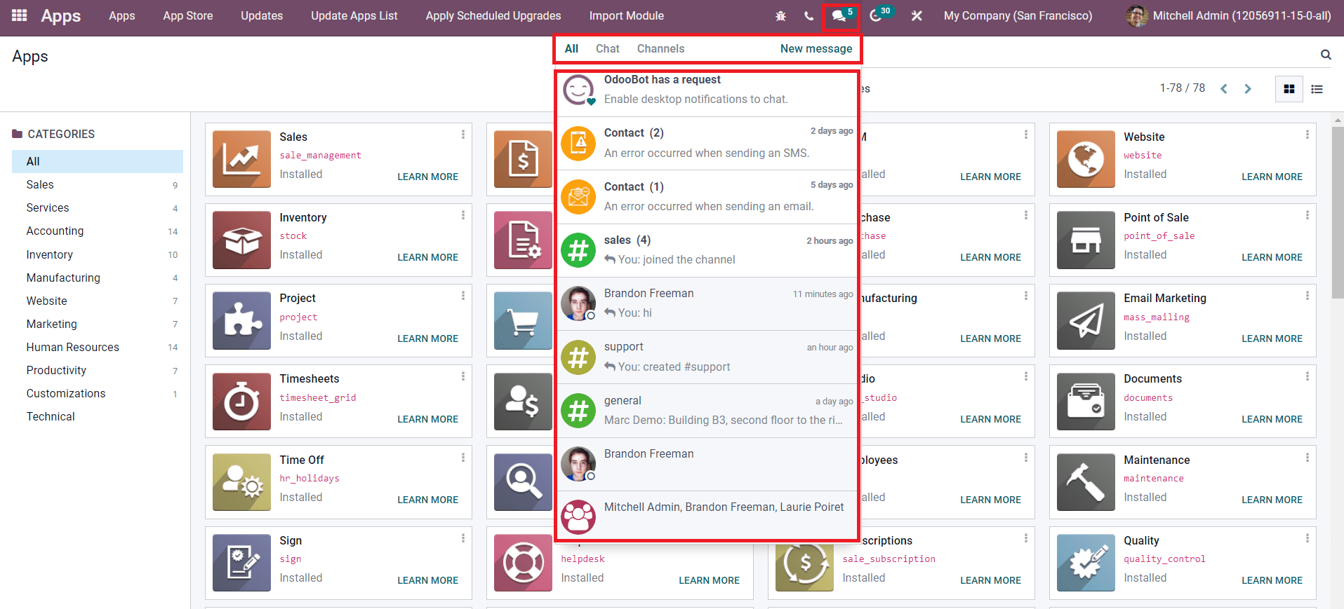Click the Timesheets app icon
1344x609 pixels.
241,402
